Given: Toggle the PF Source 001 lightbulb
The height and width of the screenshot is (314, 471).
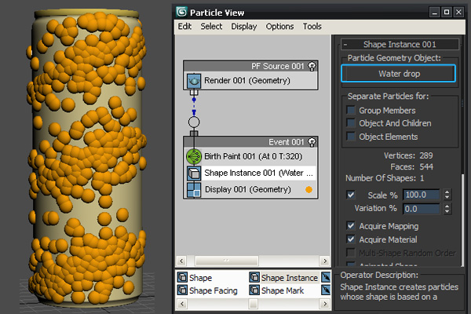Looking at the screenshot, I should click(312, 67).
